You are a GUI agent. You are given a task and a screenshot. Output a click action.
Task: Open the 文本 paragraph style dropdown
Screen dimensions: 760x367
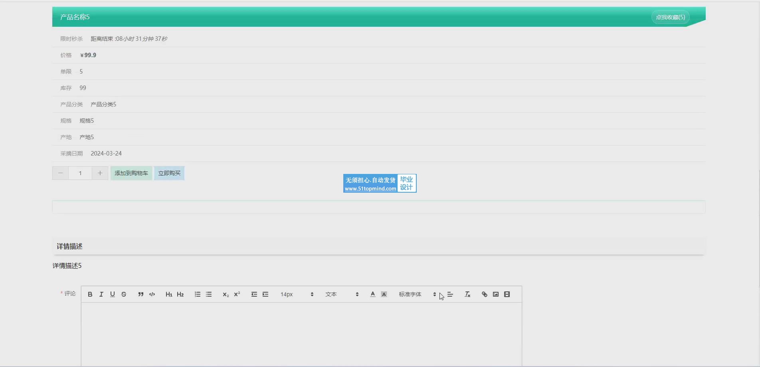click(342, 294)
